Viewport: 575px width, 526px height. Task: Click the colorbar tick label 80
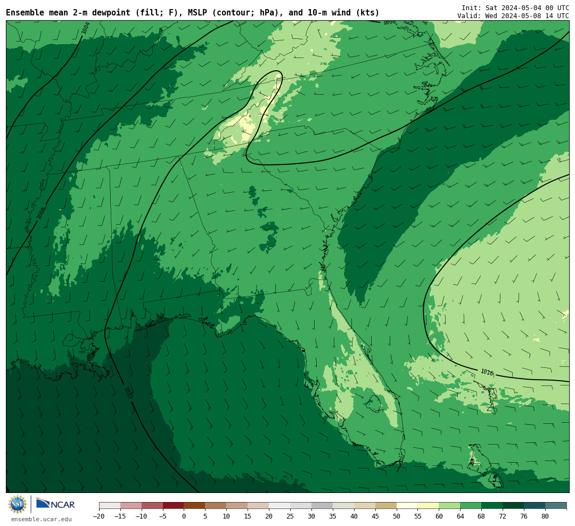545,516
